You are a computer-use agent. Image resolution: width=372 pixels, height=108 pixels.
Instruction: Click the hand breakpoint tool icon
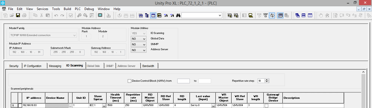tap(321, 15)
